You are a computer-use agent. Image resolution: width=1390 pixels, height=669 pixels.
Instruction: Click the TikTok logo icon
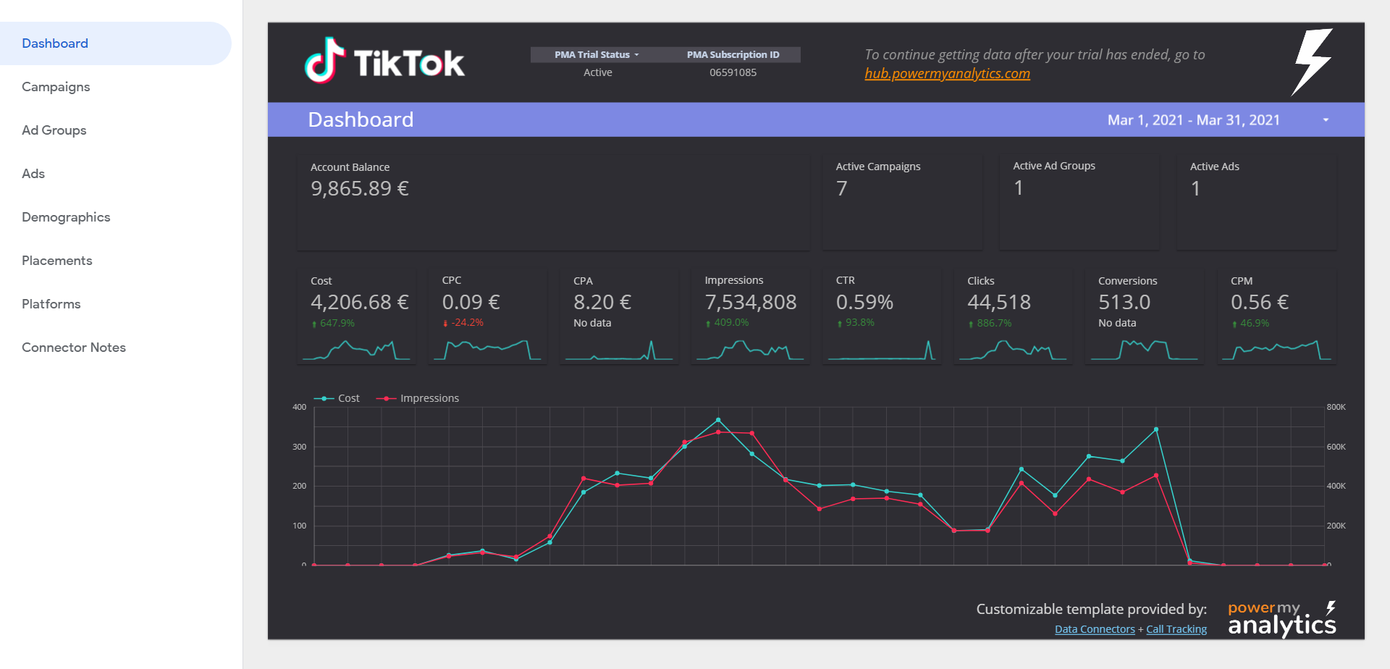coord(324,61)
